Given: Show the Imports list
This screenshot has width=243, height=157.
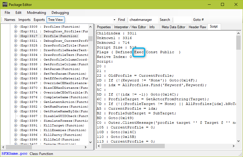Looking at the screenshot, I should [24, 20].
